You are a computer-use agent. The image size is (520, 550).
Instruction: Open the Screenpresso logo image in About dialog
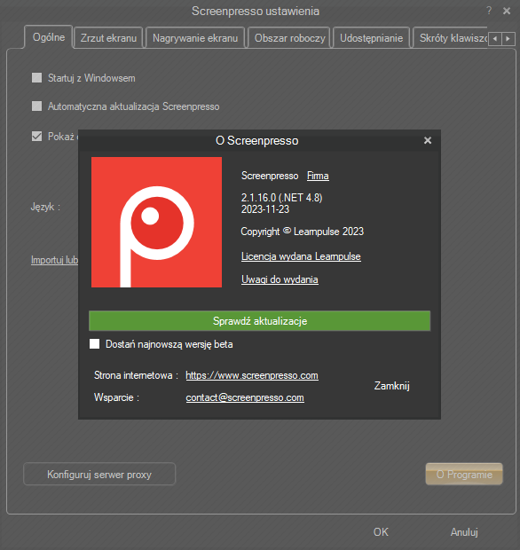click(156, 222)
